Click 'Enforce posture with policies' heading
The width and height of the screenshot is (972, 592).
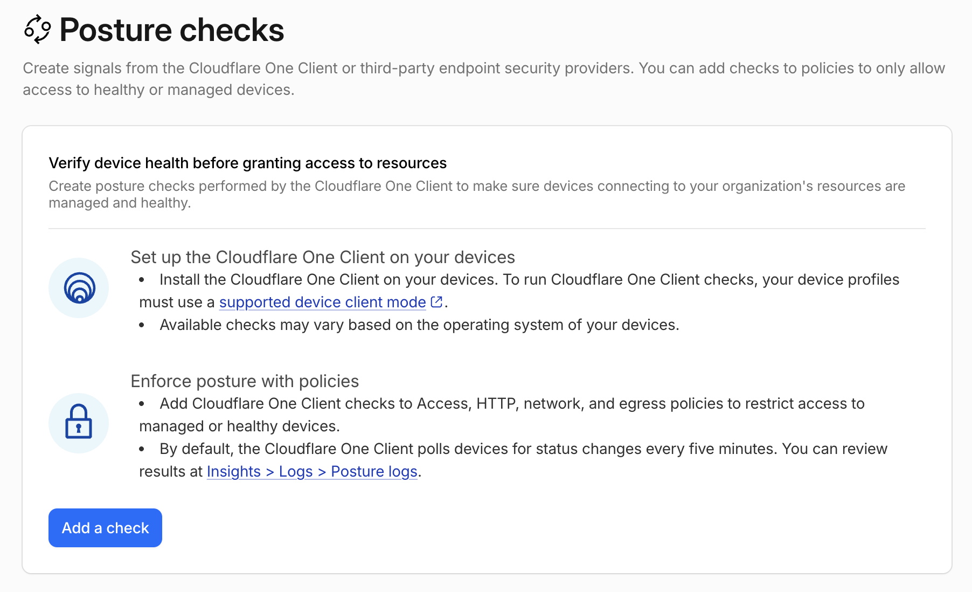tap(245, 381)
